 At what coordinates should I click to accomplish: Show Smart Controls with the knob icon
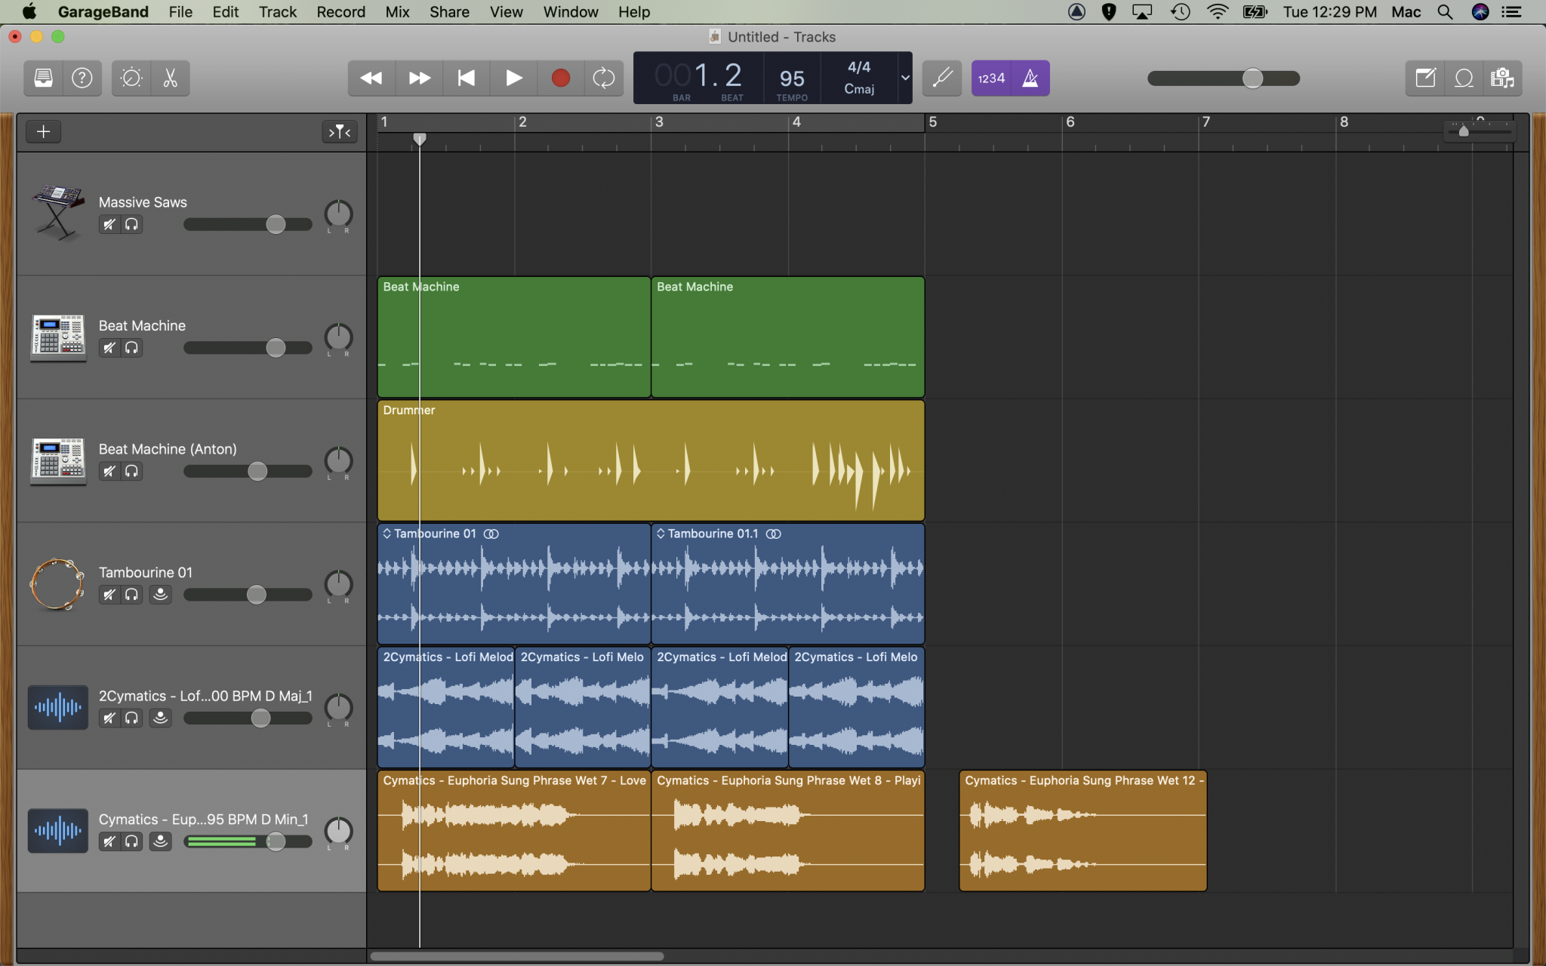point(130,78)
